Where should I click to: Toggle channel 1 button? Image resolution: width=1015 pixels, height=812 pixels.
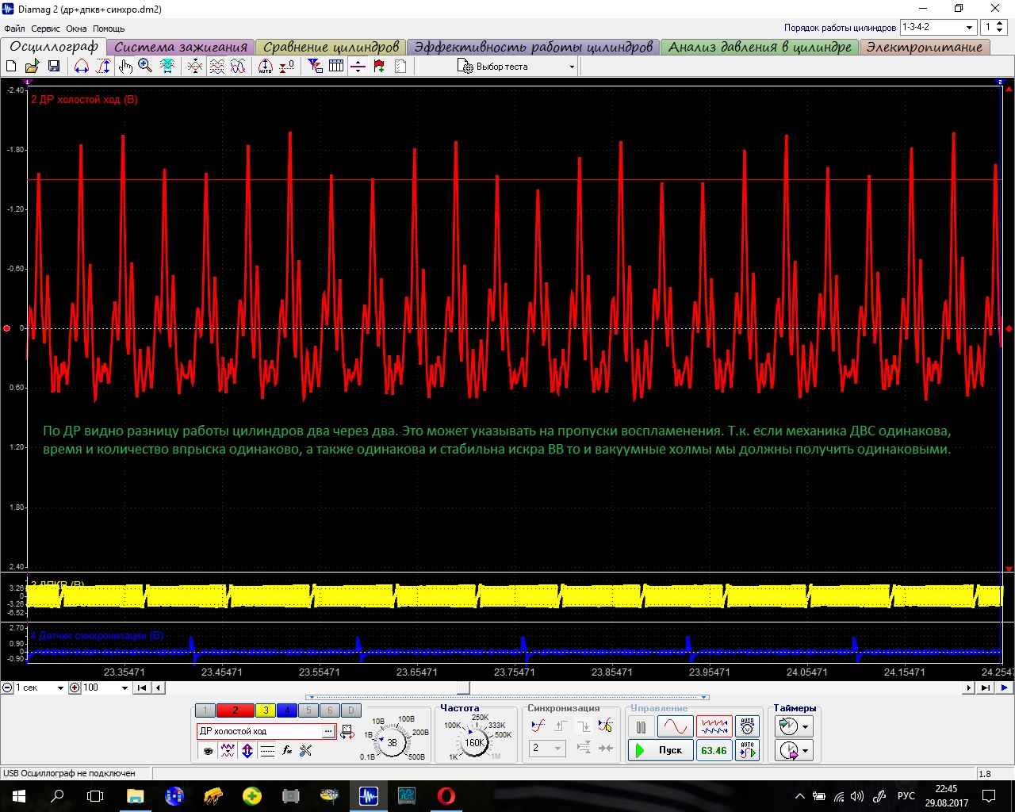(x=205, y=710)
